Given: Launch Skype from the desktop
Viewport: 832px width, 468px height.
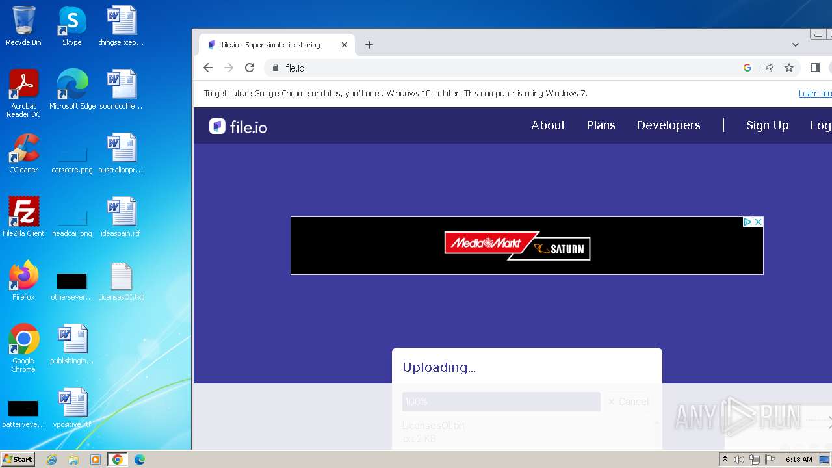Looking at the screenshot, I should pyautogui.click(x=72, y=26).
